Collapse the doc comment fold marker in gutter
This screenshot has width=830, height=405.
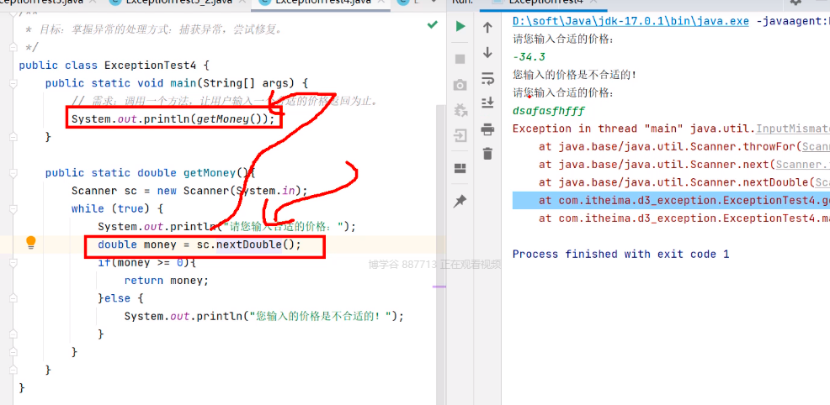click(x=13, y=48)
